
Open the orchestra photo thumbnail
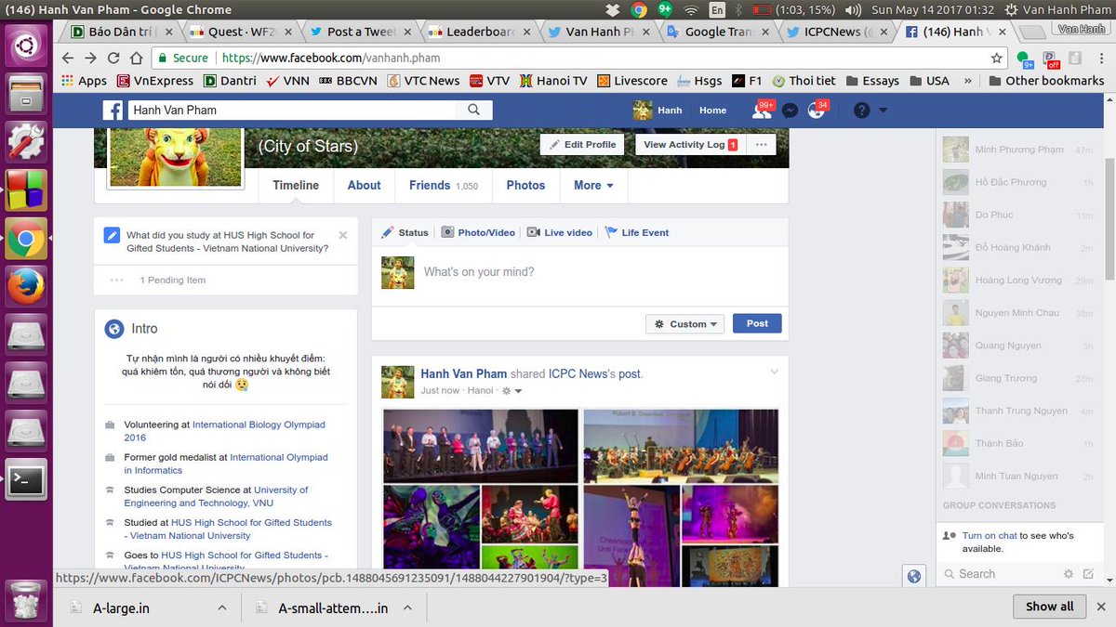click(681, 446)
